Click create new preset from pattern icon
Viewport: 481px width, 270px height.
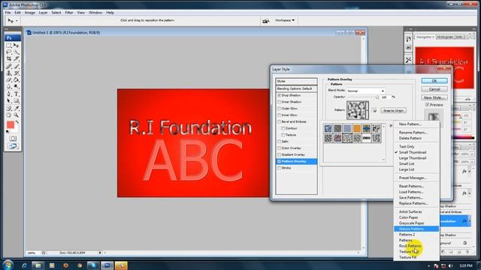coord(374,110)
